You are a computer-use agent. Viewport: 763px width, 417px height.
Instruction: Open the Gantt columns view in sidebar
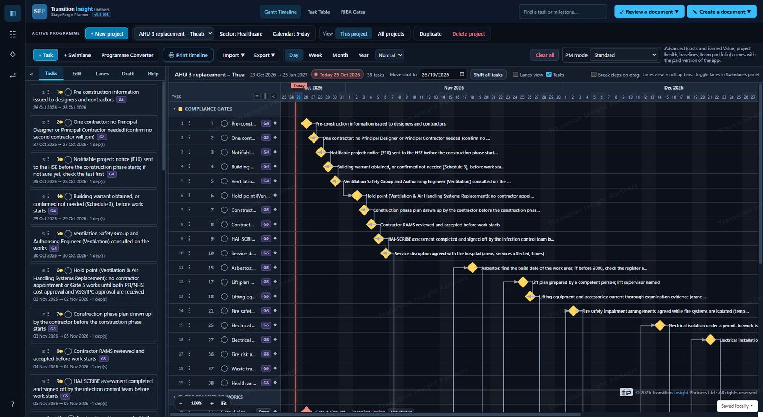pyautogui.click(x=13, y=13)
